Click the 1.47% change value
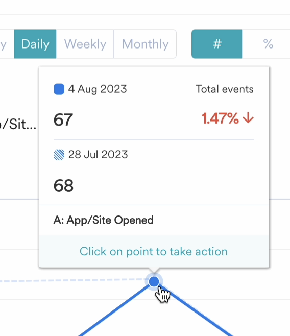The height and width of the screenshot is (336, 290). pos(220,118)
